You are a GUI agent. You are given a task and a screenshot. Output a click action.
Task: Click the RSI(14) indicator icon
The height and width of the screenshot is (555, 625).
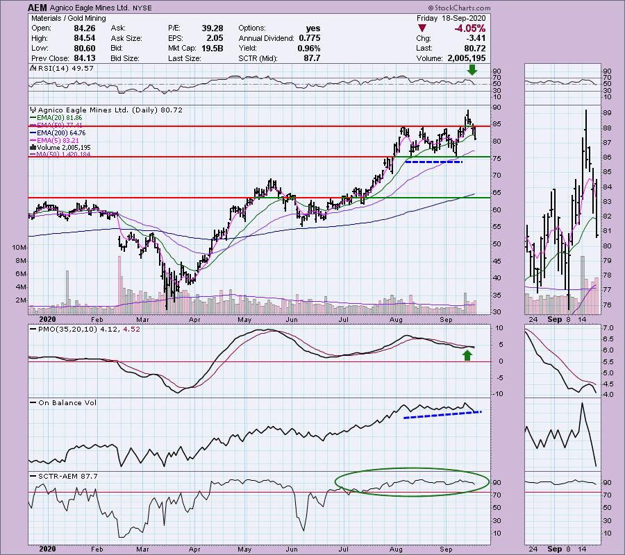pos(31,68)
